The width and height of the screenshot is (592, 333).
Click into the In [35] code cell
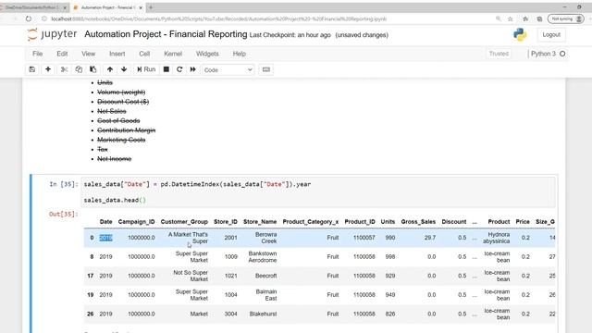(318, 191)
